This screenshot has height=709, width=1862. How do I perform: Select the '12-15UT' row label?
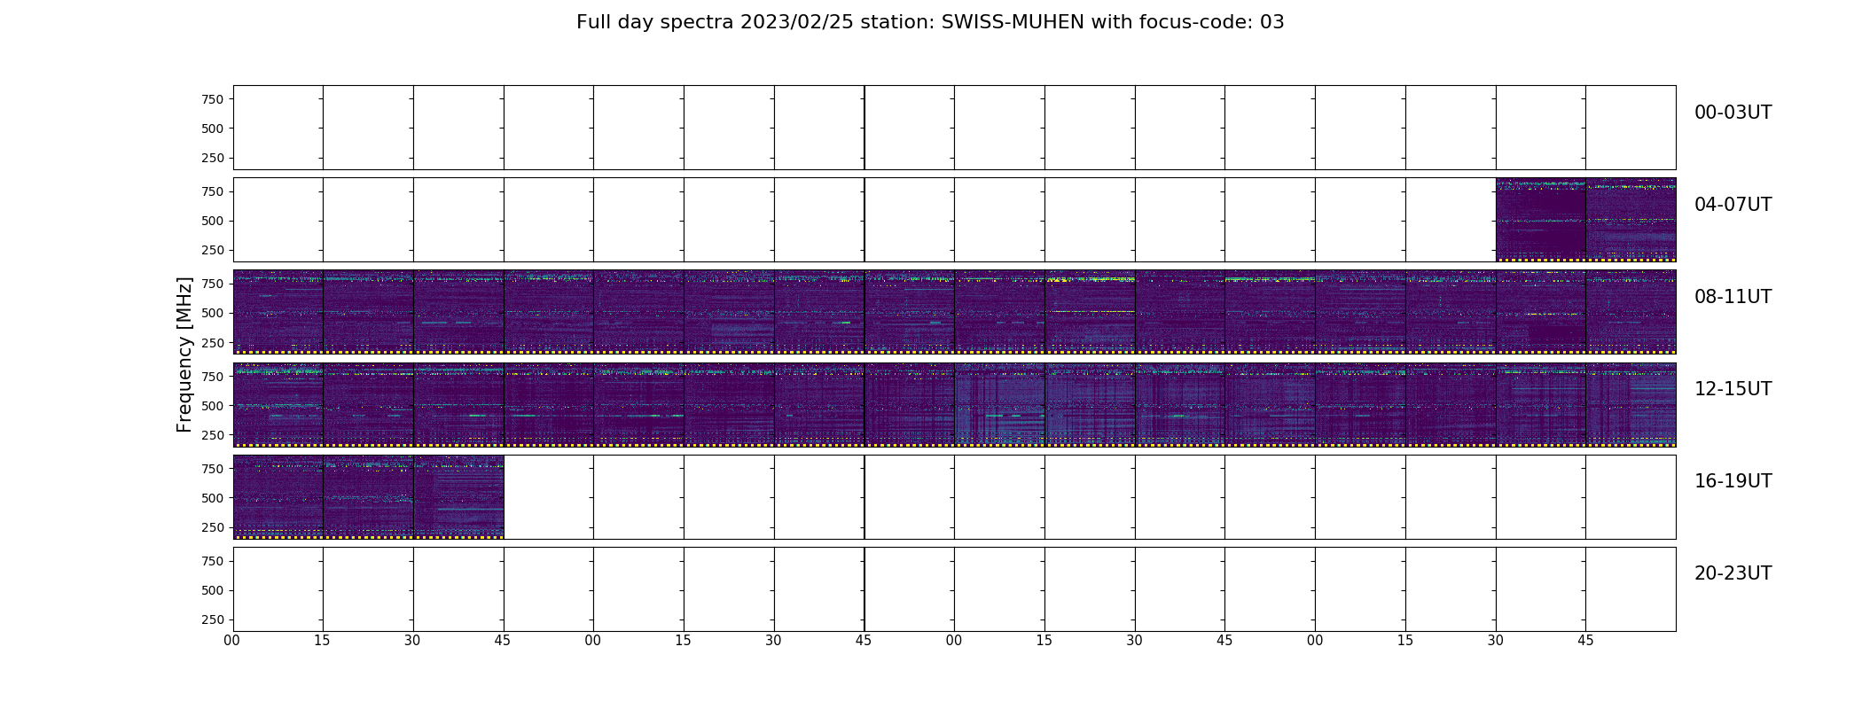[1733, 389]
